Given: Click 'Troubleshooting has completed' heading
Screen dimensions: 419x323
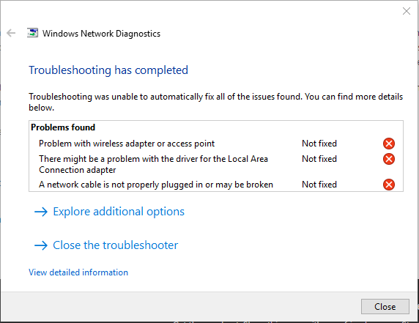Looking at the screenshot, I should point(108,70).
